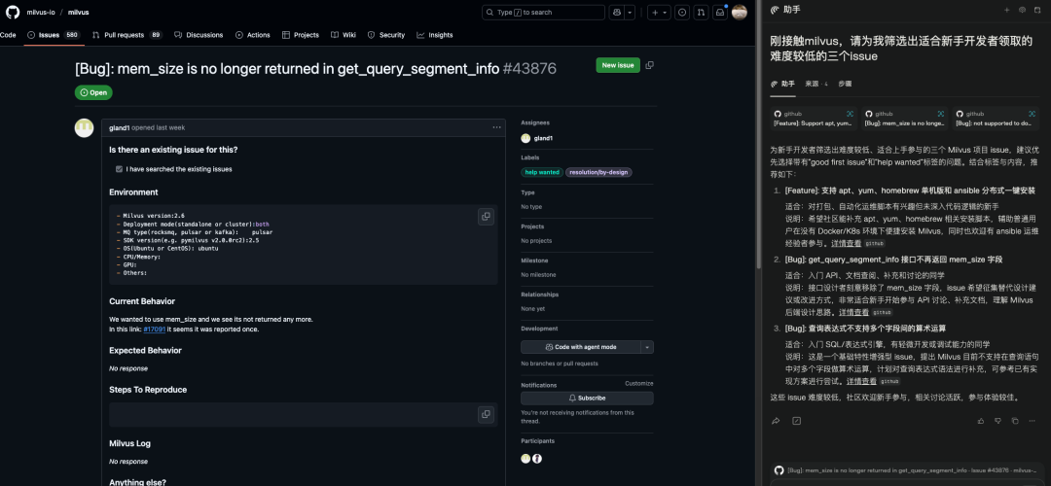Copy the Environment code block
This screenshot has width=1051, height=486.
coord(486,216)
